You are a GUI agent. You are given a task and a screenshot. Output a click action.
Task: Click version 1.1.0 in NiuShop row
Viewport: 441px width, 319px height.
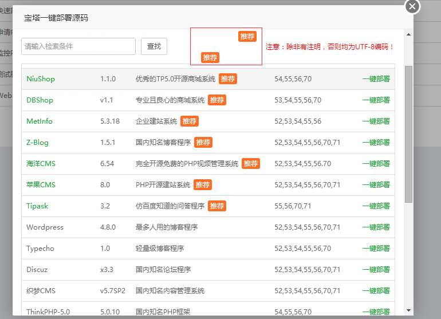108,79
